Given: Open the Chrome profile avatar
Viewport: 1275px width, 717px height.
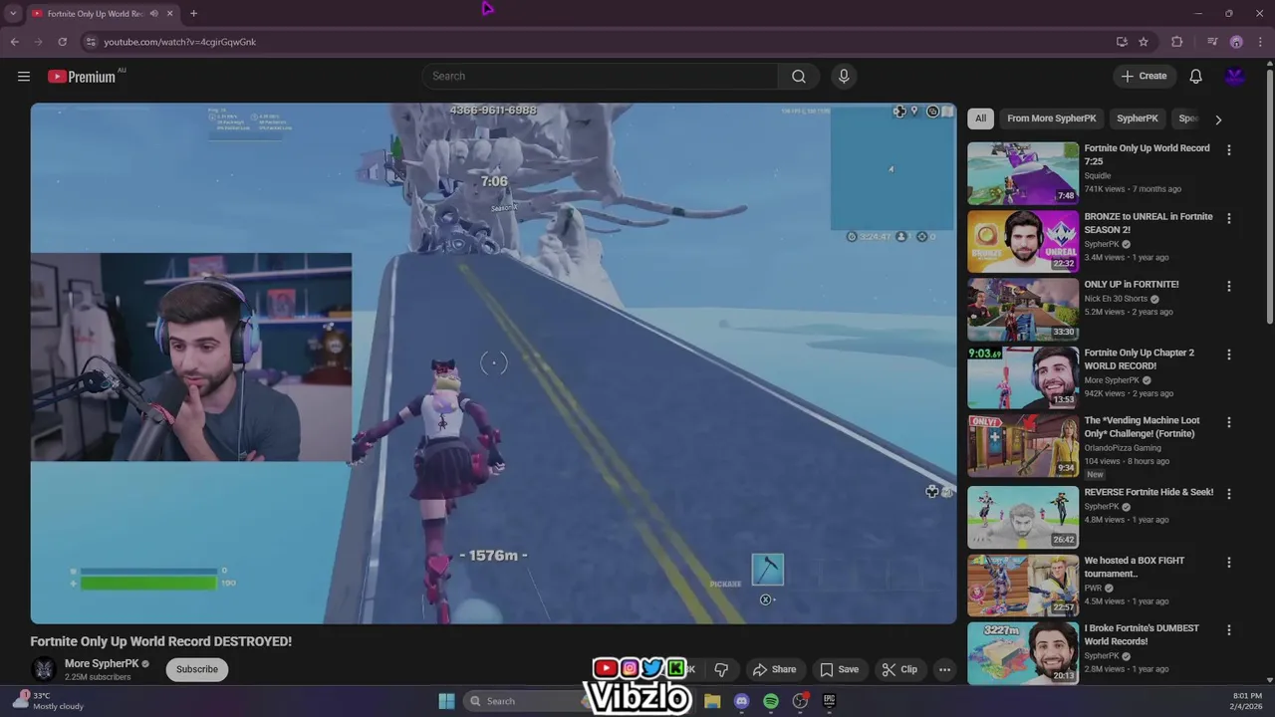Looking at the screenshot, I should (1236, 42).
